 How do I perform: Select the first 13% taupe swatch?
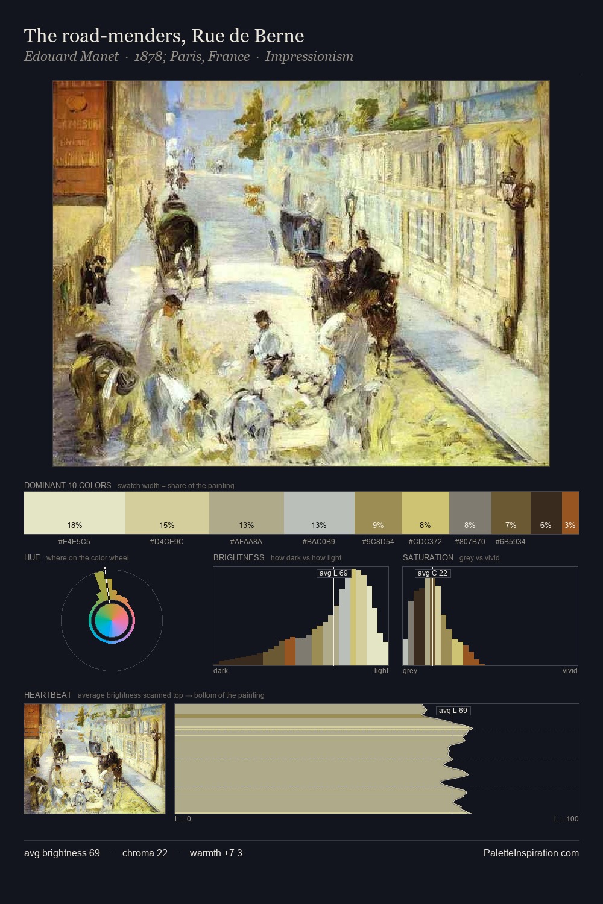point(247,513)
